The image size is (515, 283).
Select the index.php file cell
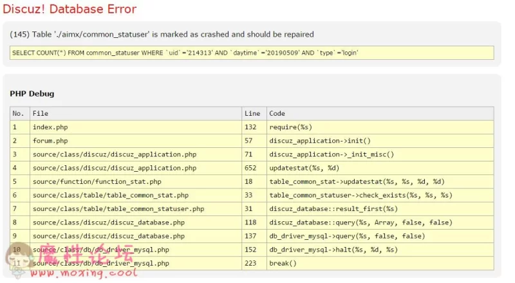click(x=136, y=127)
